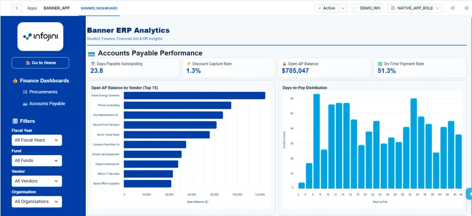Open the blue chat widget at right edge
Image resolution: width=472 pixels, height=216 pixels.
(x=469, y=194)
